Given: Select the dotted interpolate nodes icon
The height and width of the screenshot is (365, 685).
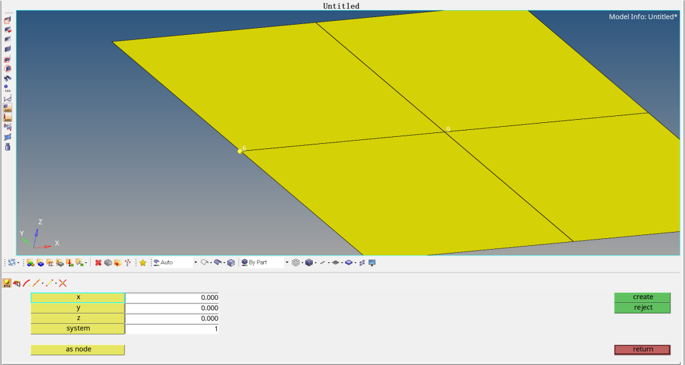Looking at the screenshot, I should click(49, 283).
